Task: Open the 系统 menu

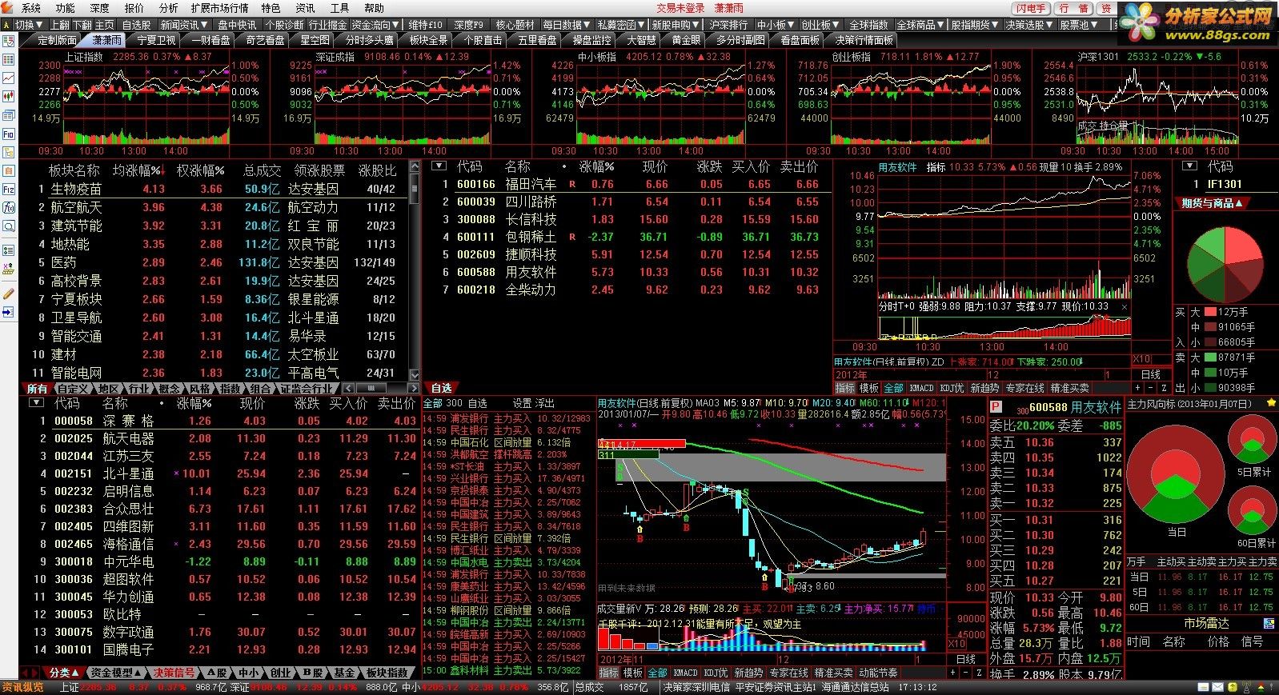Action: pyautogui.click(x=30, y=8)
